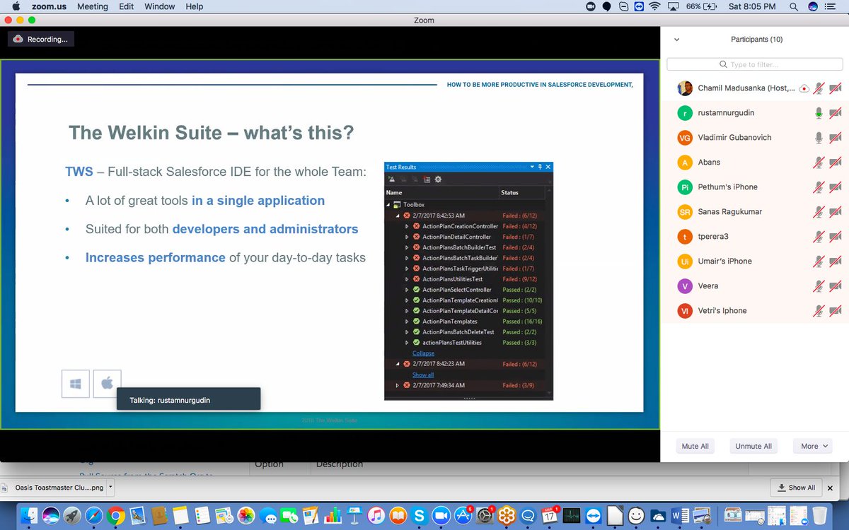Viewport: 849px width, 530px height.
Task: Collapse the Toolbox tree node
Action: point(388,204)
